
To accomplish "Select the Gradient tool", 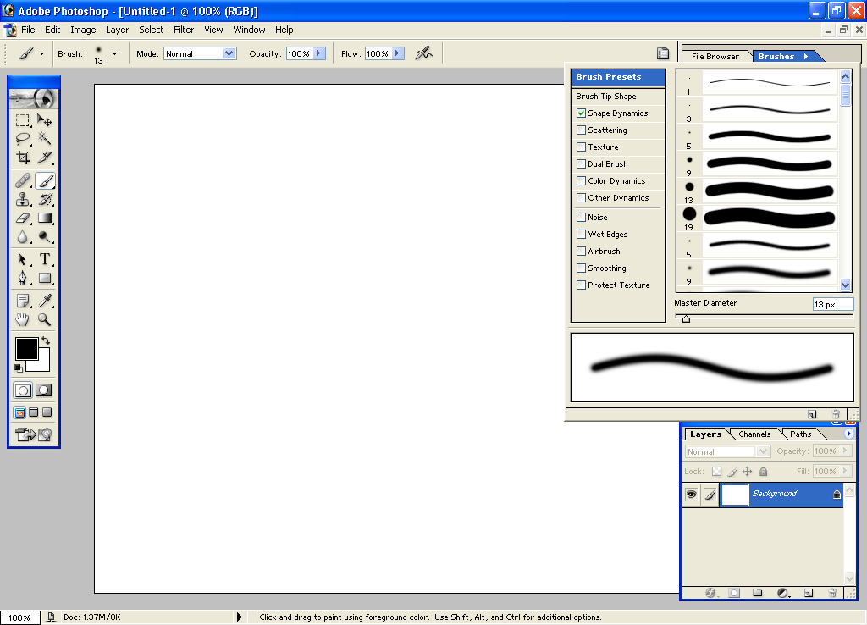I will 45,218.
